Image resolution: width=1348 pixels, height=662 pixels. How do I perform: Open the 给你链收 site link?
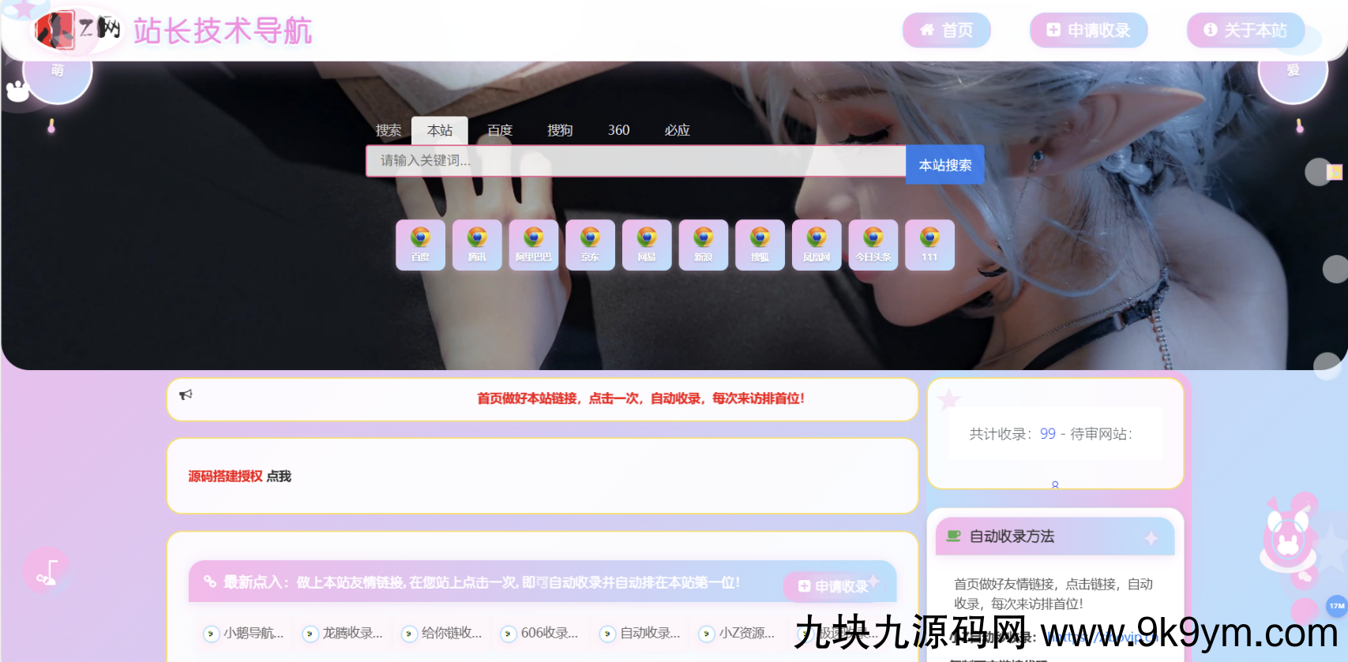tap(442, 633)
